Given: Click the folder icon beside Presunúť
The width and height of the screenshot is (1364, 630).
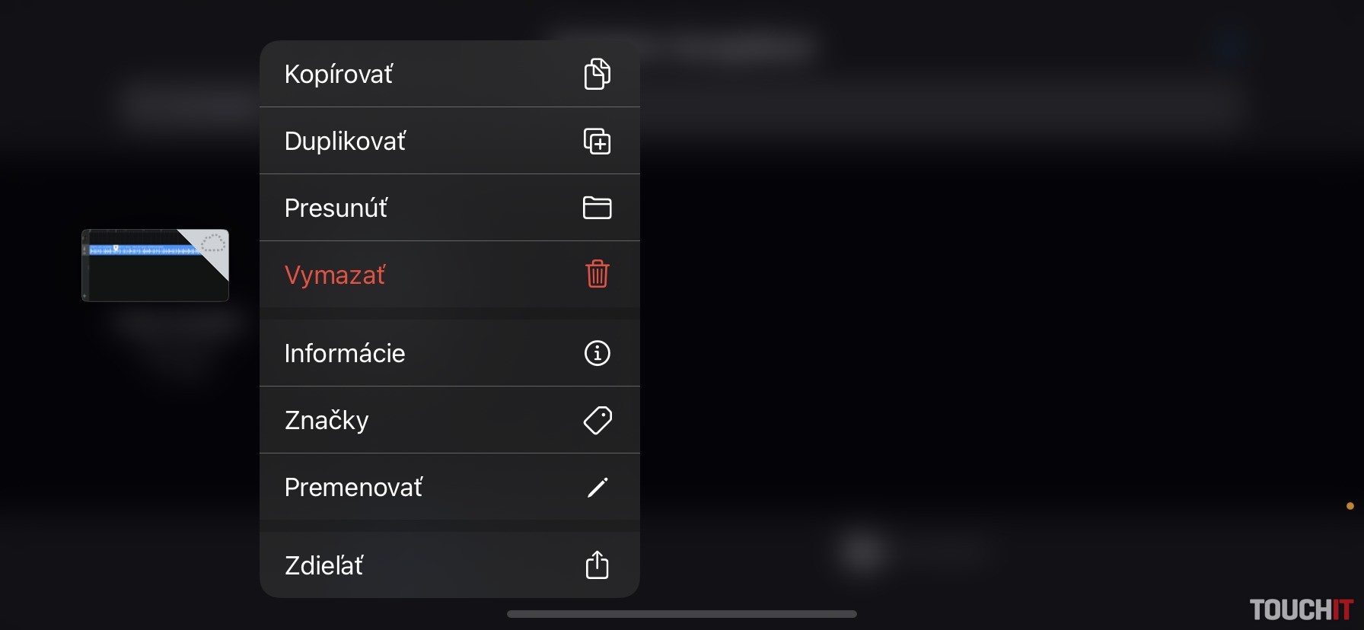Looking at the screenshot, I should pyautogui.click(x=598, y=208).
